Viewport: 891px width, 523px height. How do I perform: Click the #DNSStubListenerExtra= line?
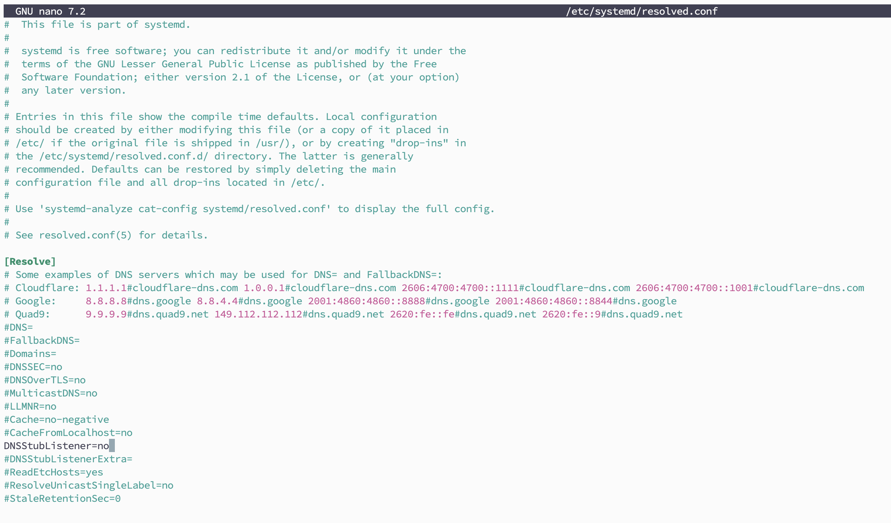[x=68, y=459]
